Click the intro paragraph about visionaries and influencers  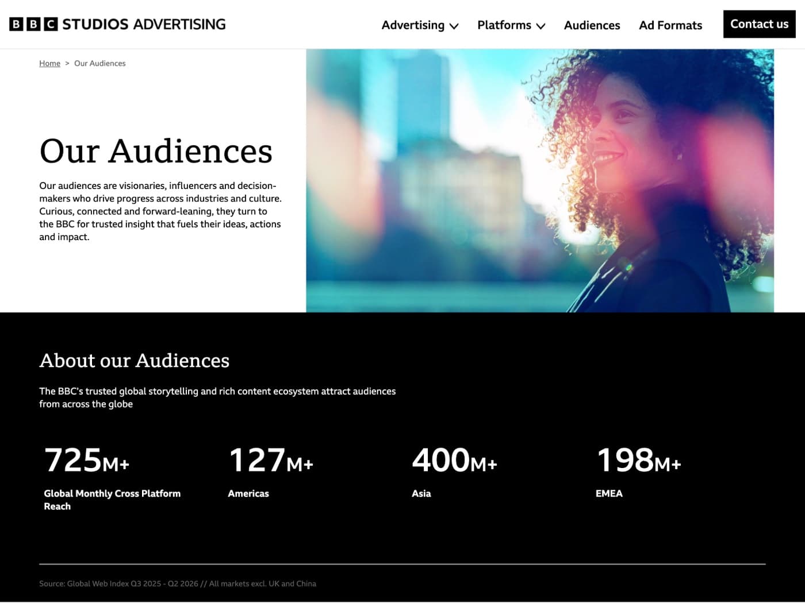coord(160,211)
